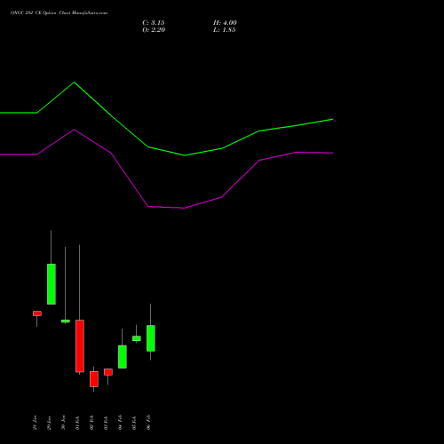The height and width of the screenshot is (444, 444).
Task: Select the 28 Jan date label
Action: pyautogui.click(x=36, y=423)
